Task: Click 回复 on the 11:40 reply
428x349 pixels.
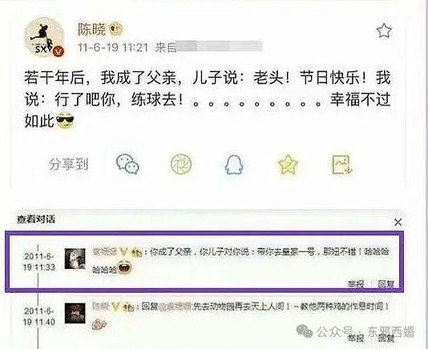Action: point(386,339)
